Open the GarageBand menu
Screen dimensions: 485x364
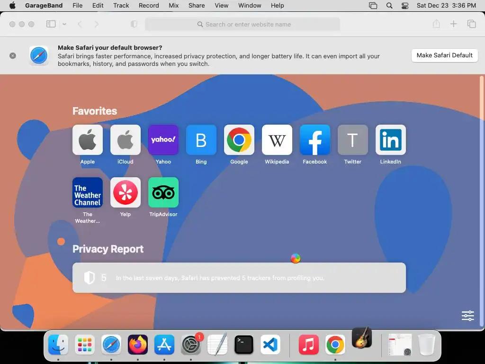[44, 6]
